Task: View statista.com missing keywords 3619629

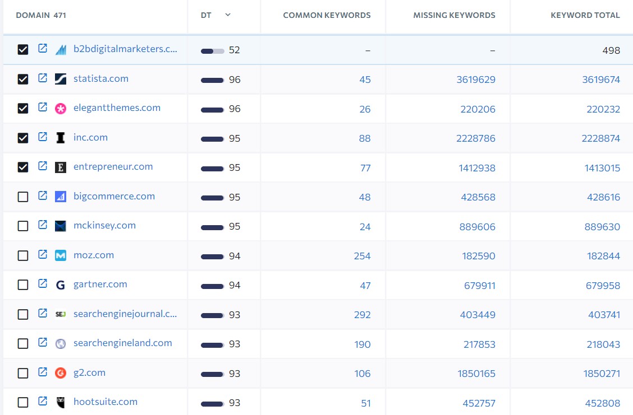Action: coord(475,80)
